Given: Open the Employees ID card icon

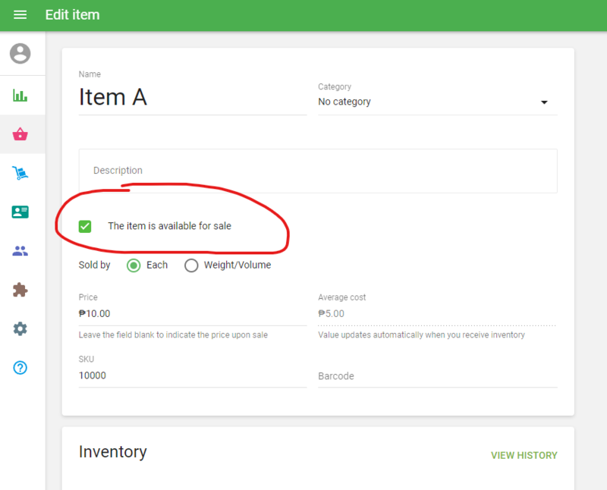Looking at the screenshot, I should [x=20, y=212].
